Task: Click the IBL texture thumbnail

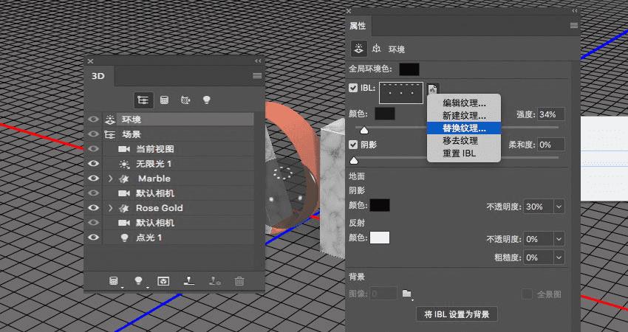Action: tap(401, 92)
